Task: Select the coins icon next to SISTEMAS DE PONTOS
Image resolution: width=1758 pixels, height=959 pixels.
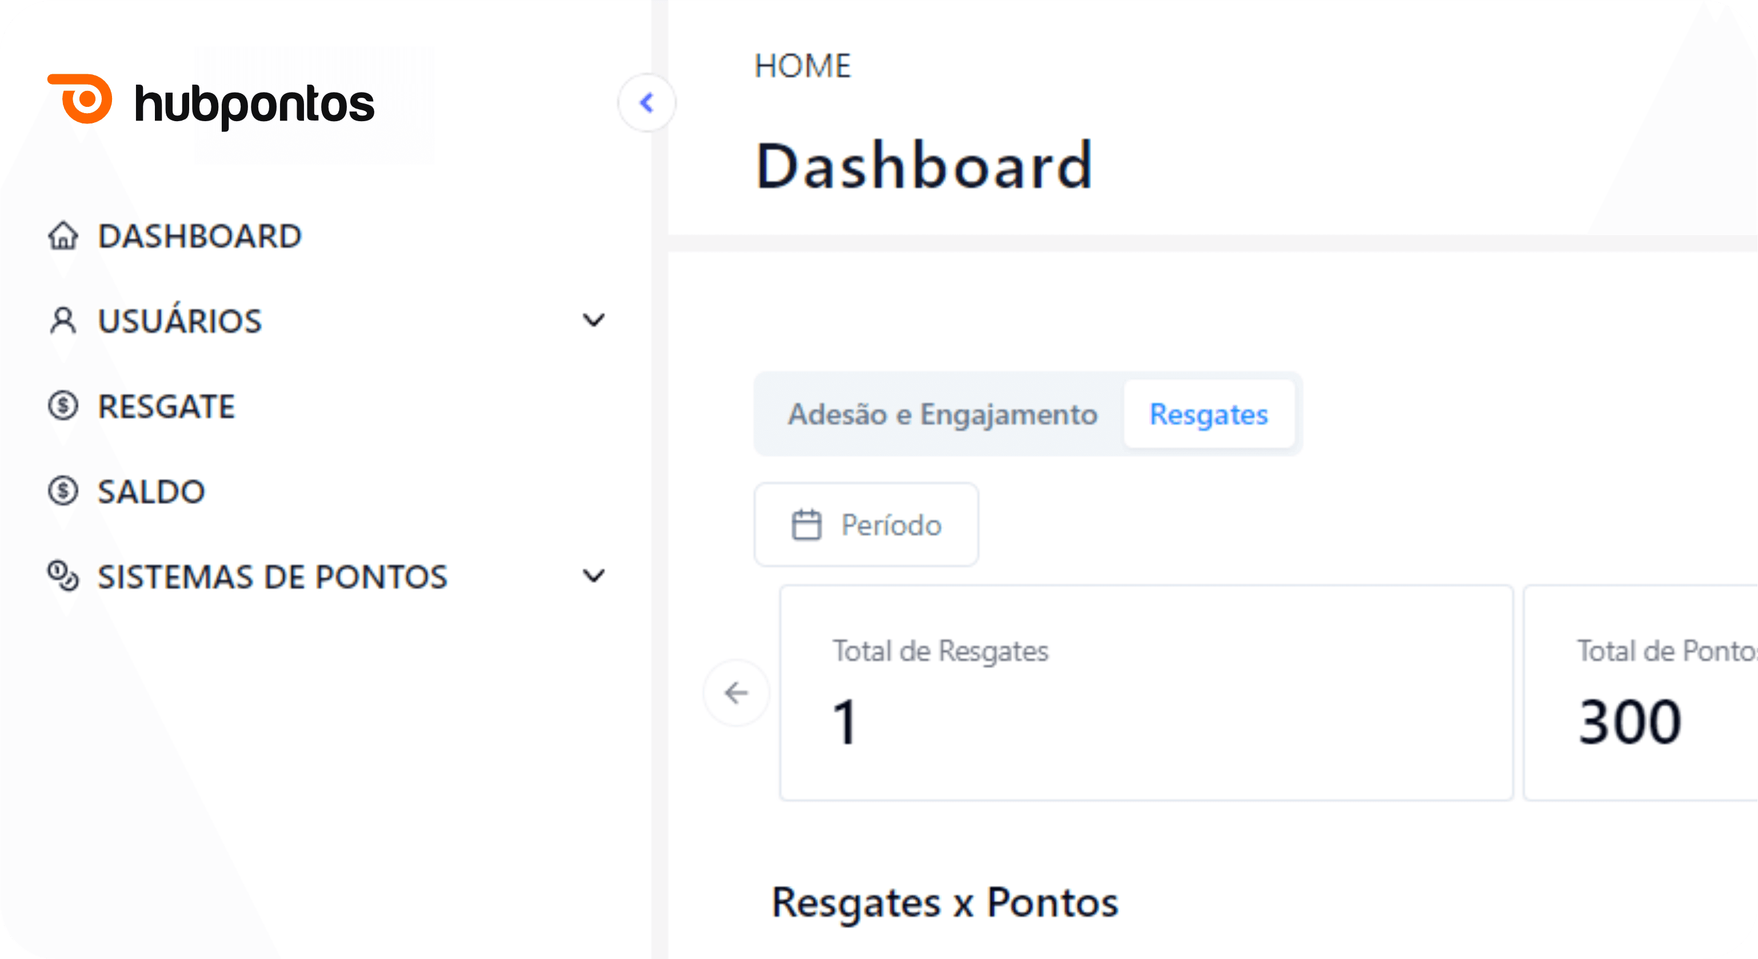Action: (x=63, y=576)
